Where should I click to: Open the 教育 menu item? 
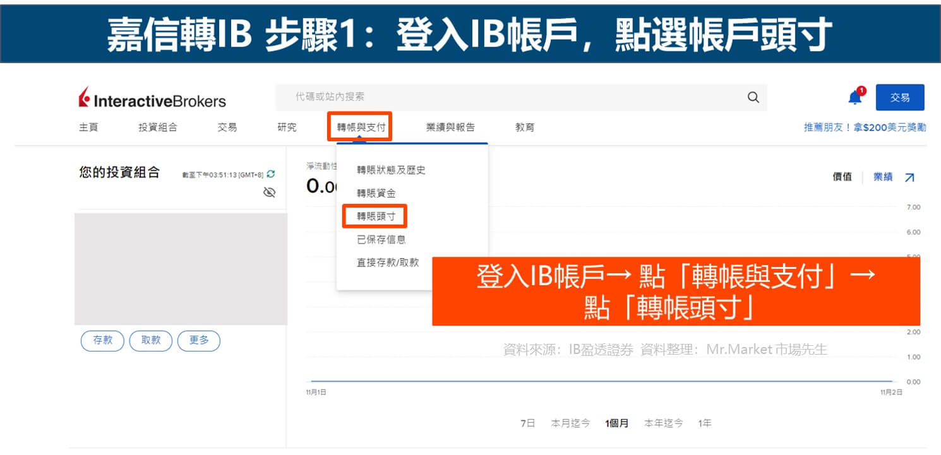tap(525, 127)
